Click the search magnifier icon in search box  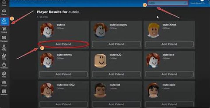(x=185, y=3)
